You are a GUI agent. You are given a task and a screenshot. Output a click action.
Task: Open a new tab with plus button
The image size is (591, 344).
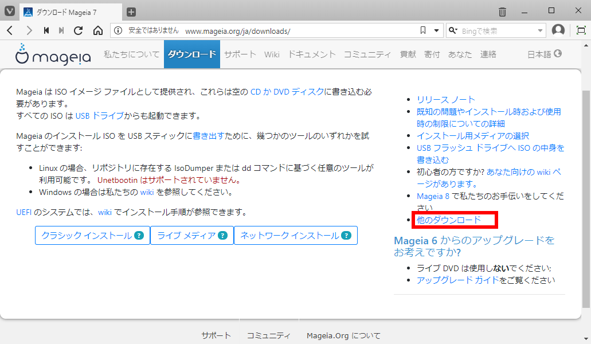(131, 12)
